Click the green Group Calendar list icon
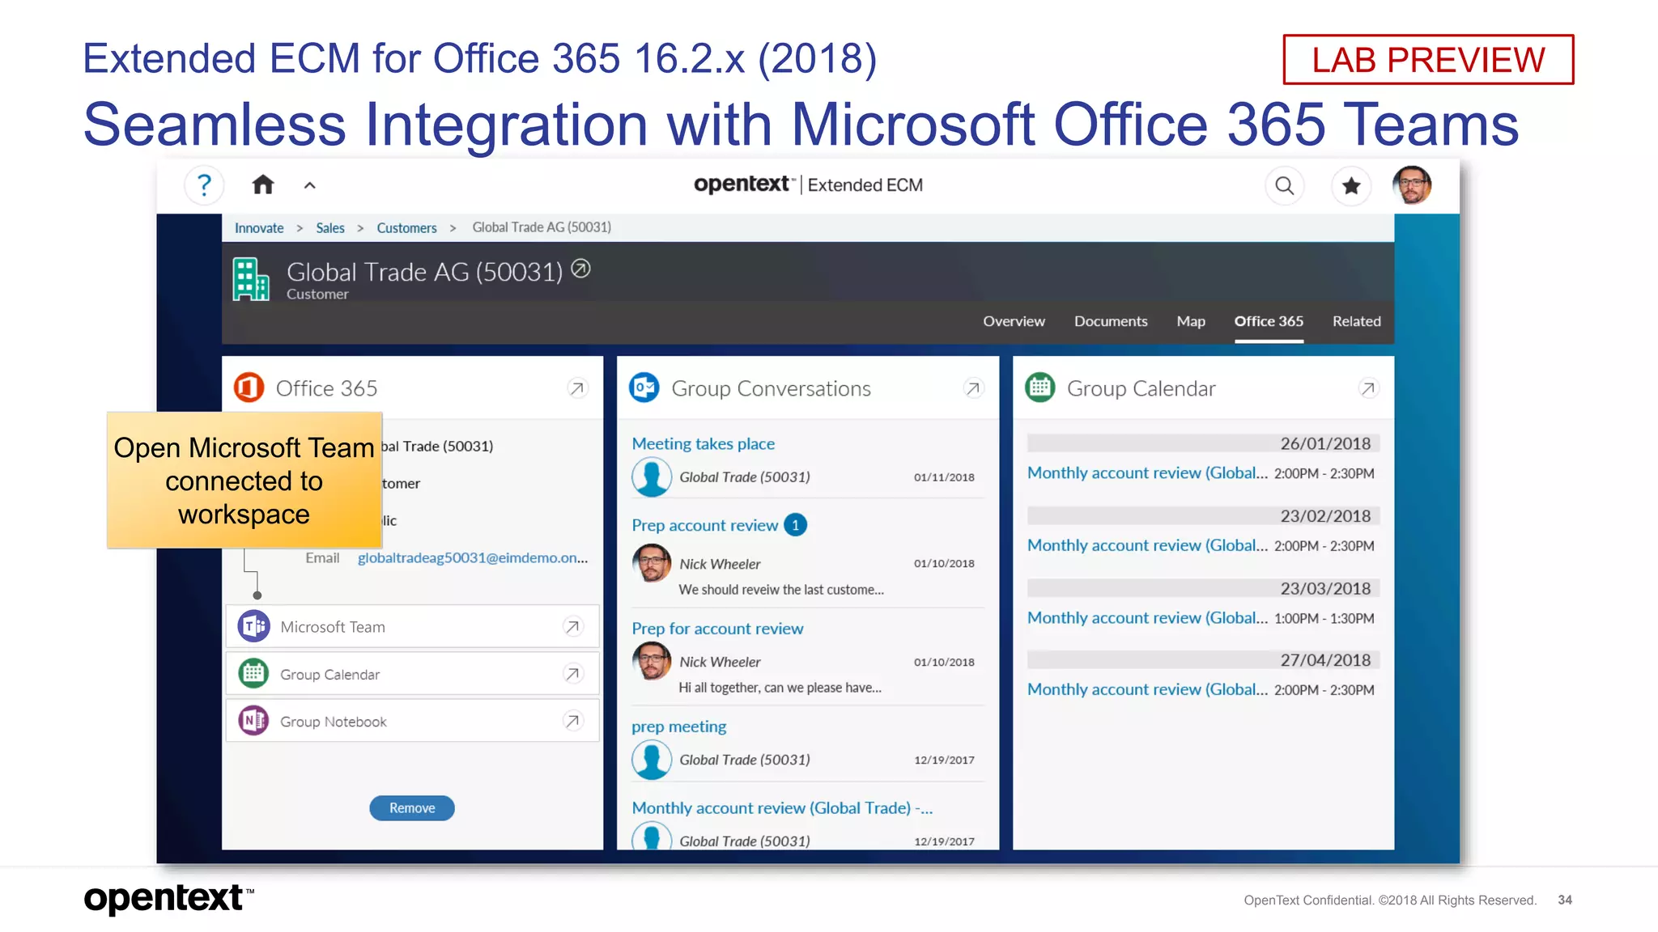 [253, 673]
